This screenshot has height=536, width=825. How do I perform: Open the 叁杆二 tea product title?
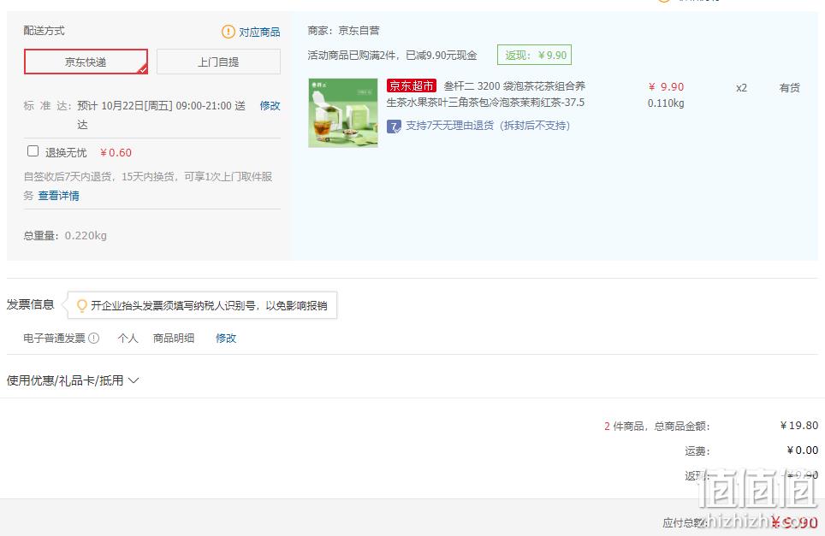(486, 94)
